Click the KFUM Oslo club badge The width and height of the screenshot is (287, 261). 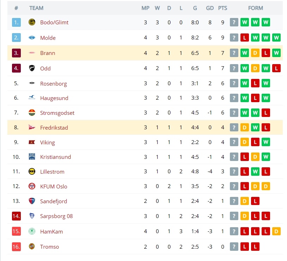click(x=32, y=186)
